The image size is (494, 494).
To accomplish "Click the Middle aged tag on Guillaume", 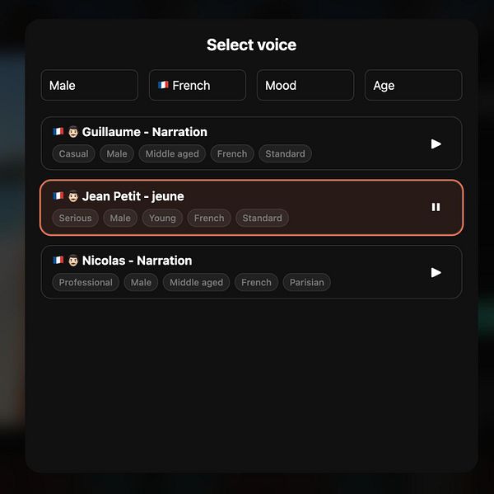I will tap(172, 153).
